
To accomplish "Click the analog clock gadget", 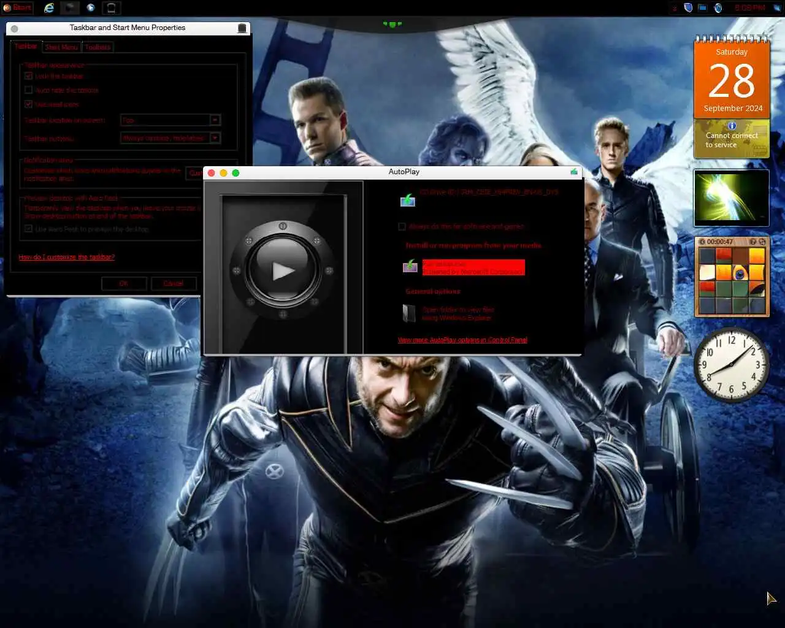I will (x=731, y=365).
